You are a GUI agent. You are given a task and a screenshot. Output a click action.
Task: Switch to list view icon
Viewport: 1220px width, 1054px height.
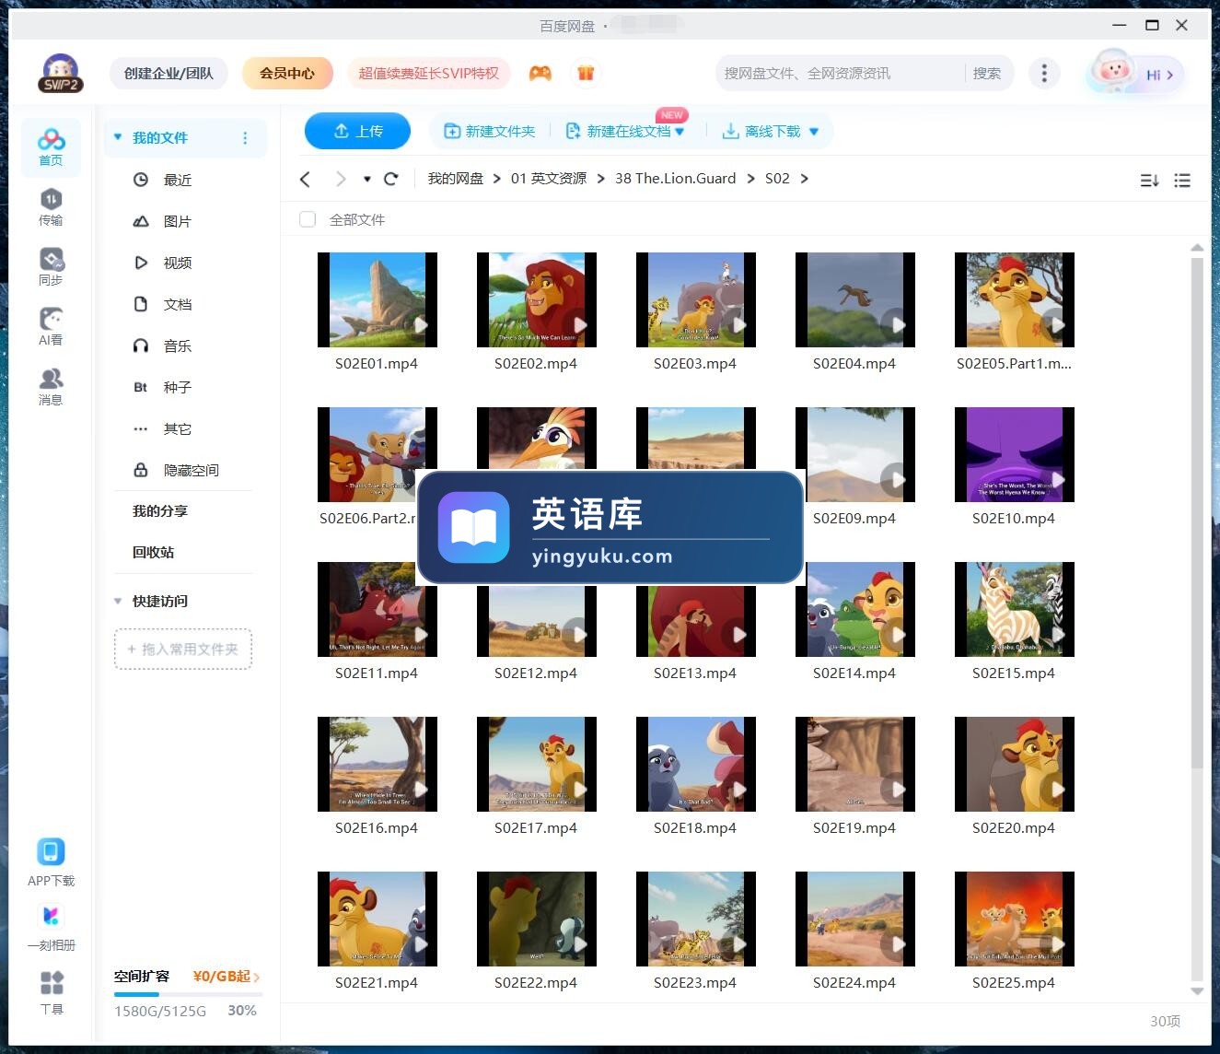[x=1182, y=181]
